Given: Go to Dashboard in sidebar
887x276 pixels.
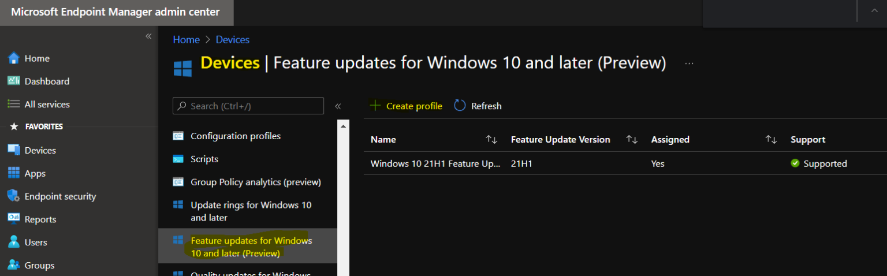Looking at the screenshot, I should 47,81.
